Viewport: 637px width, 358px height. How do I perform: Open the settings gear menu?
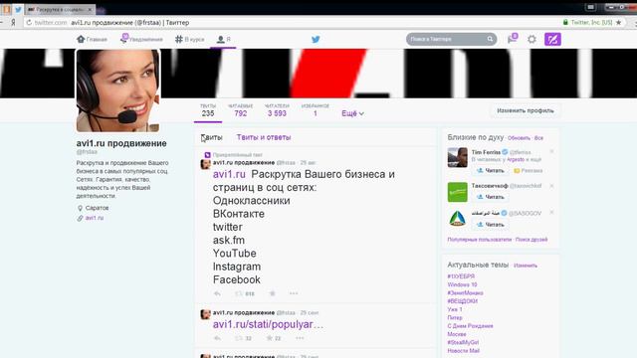[x=531, y=40]
